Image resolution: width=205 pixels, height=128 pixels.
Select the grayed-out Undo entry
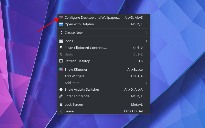pos(69,54)
